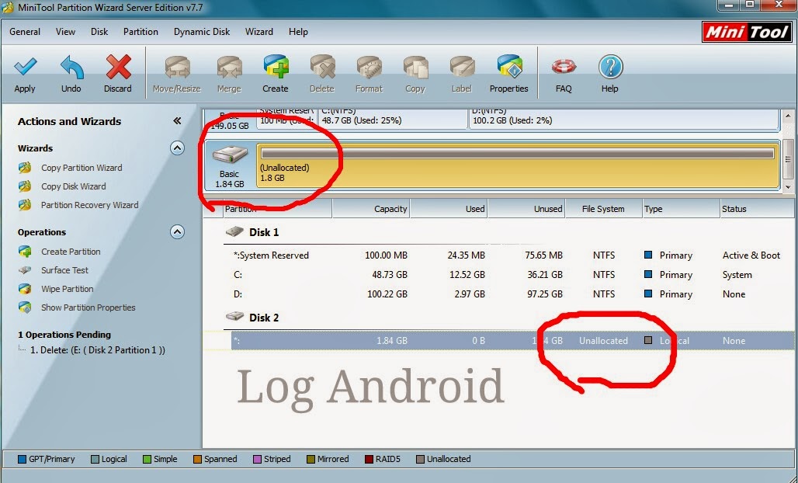Select the D:(NTFS) 100.2 GB disk map block
Screen dimensions: 798x483
pyautogui.click(x=623, y=119)
